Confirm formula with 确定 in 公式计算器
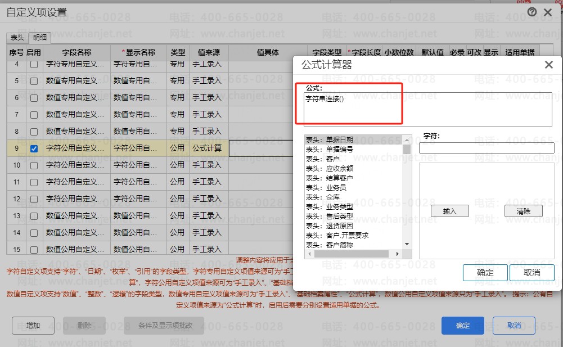This screenshot has width=563, height=347. coord(485,273)
